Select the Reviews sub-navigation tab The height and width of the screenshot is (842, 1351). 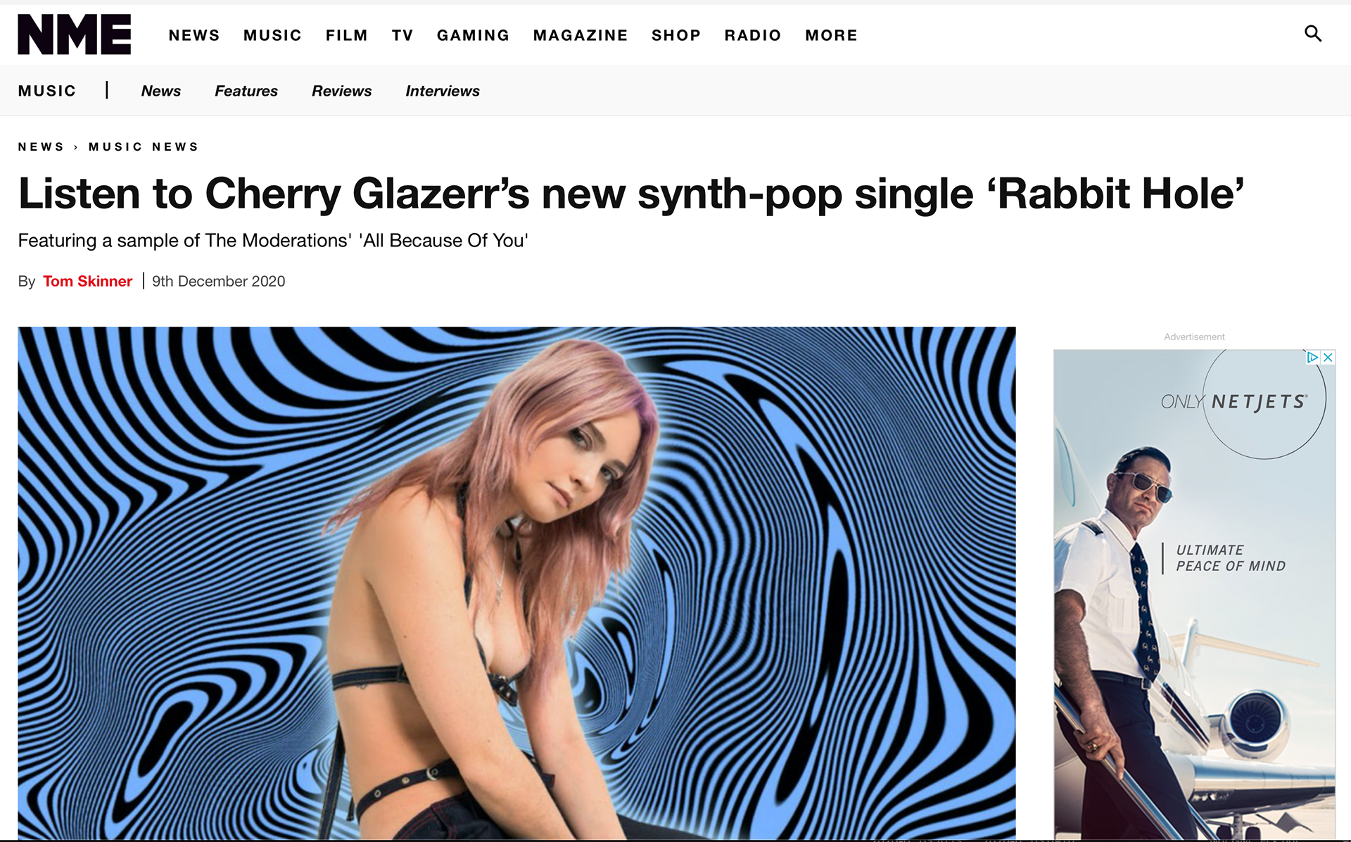342,91
